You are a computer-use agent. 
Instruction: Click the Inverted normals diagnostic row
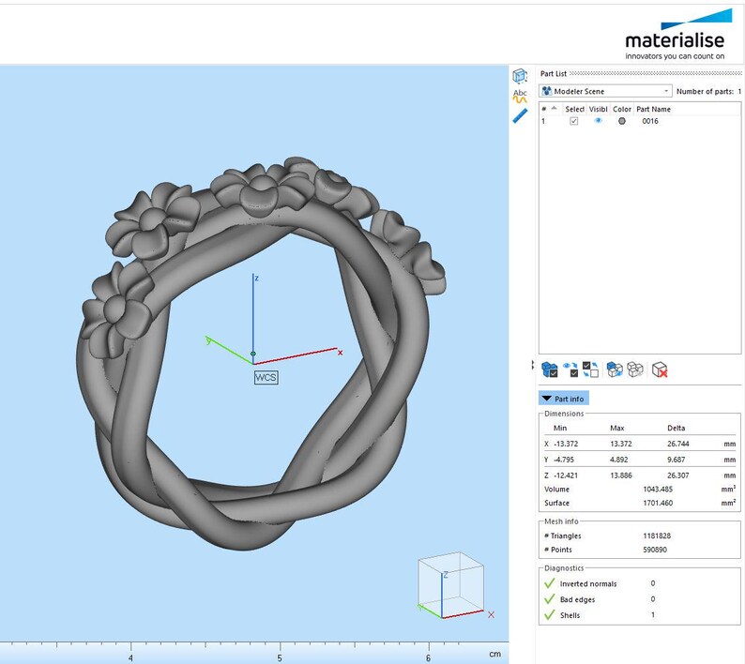click(x=639, y=583)
